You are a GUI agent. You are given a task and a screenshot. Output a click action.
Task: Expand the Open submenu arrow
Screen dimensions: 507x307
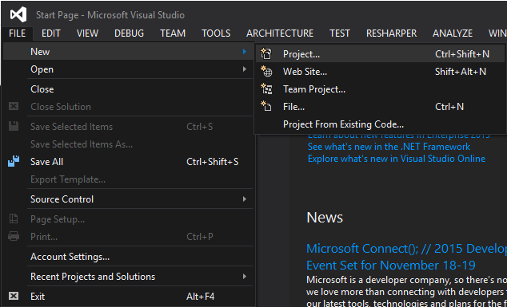click(x=245, y=69)
